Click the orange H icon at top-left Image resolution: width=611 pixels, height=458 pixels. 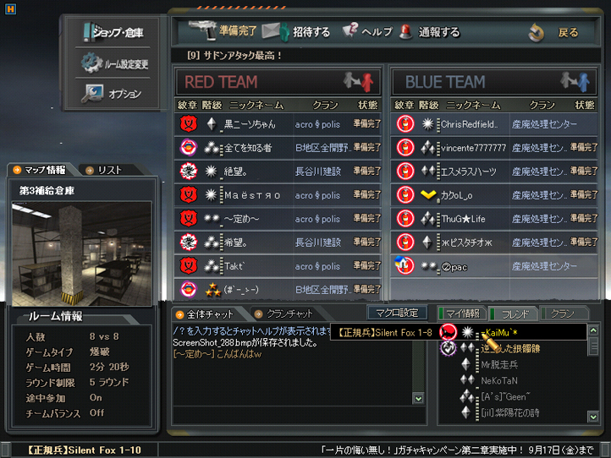pos(10,9)
